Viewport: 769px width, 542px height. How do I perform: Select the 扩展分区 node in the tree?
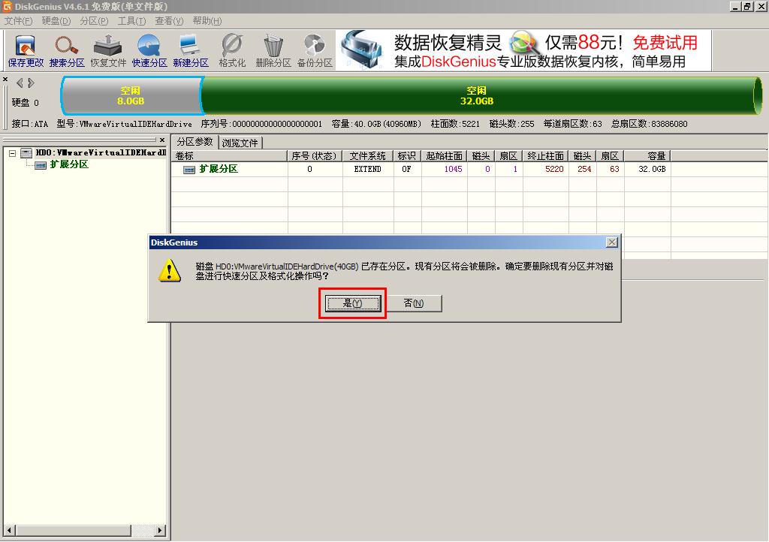point(69,164)
